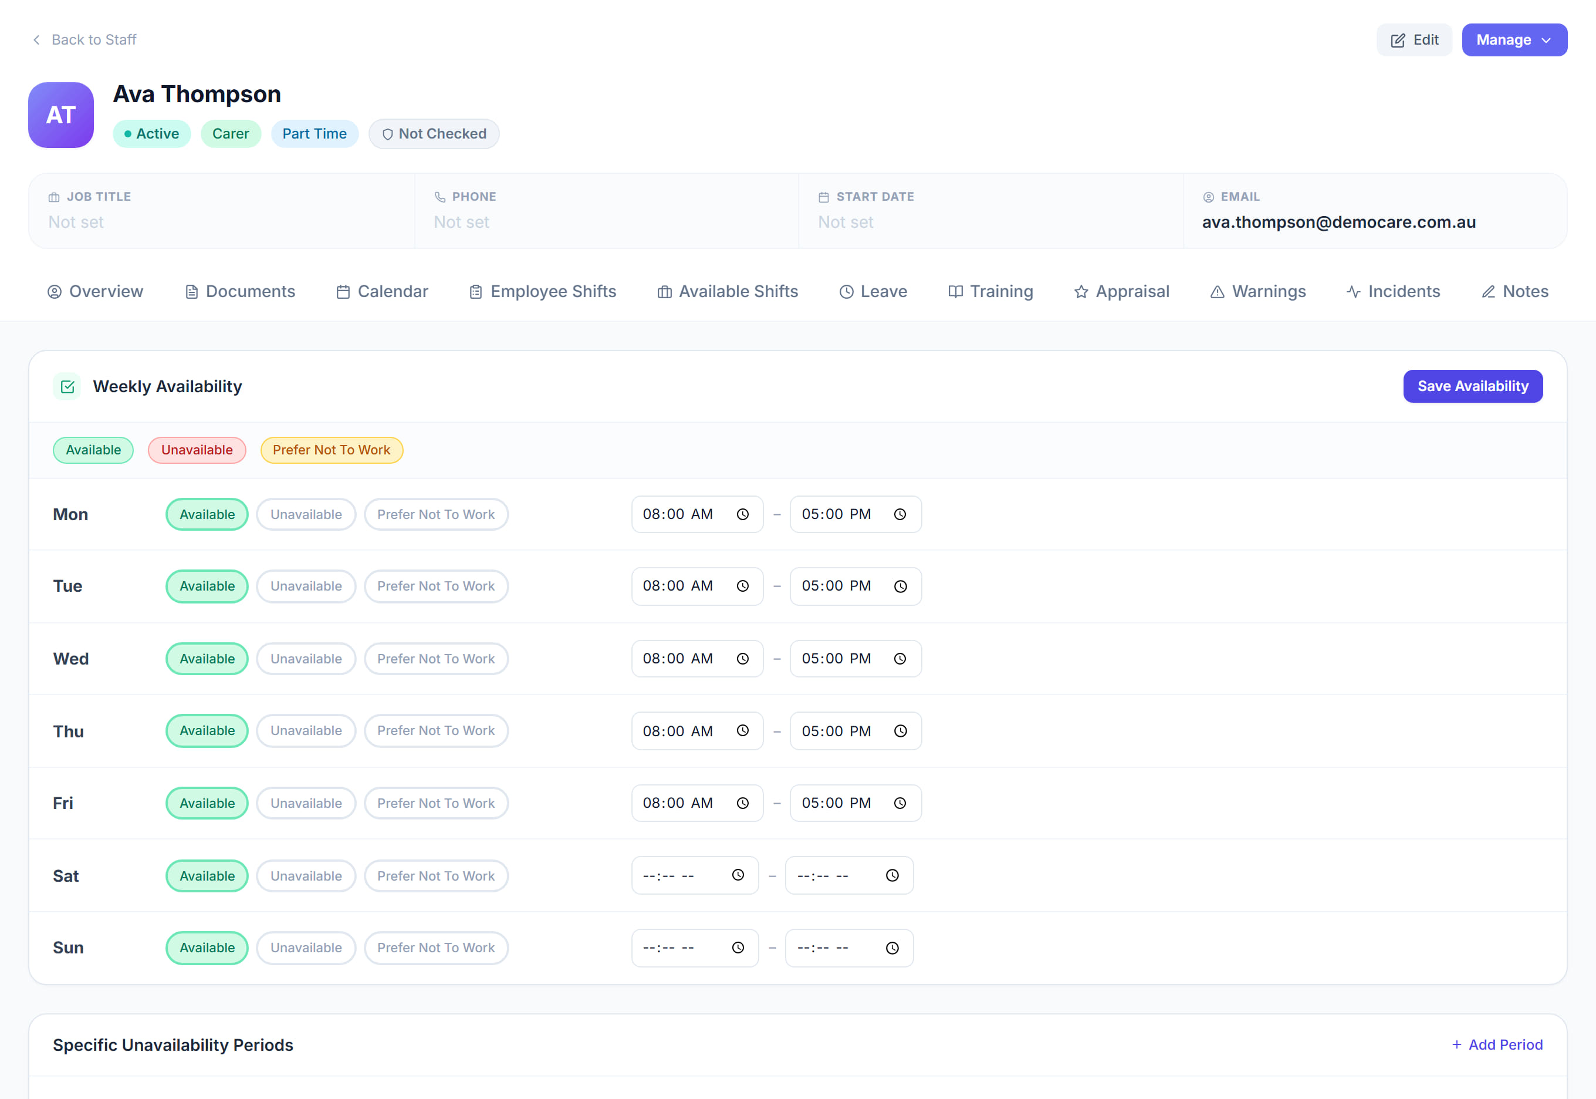Click the Edit button

pyautogui.click(x=1414, y=40)
